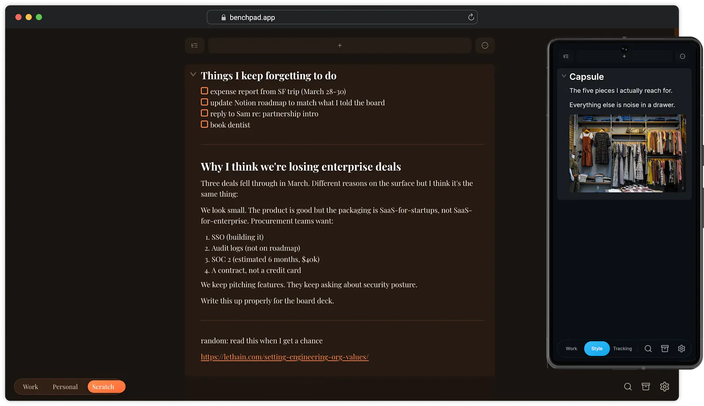
Task: Click the lock icon in address bar
Action: pyautogui.click(x=224, y=18)
